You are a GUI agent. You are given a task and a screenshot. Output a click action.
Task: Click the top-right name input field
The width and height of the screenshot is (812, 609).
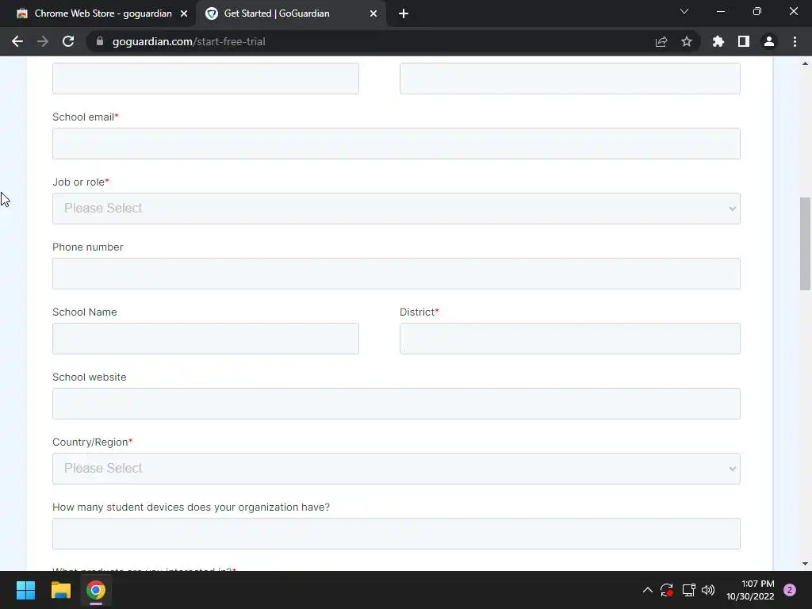click(x=569, y=79)
